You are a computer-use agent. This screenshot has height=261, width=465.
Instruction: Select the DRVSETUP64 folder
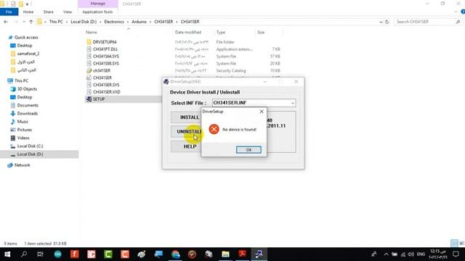point(105,42)
